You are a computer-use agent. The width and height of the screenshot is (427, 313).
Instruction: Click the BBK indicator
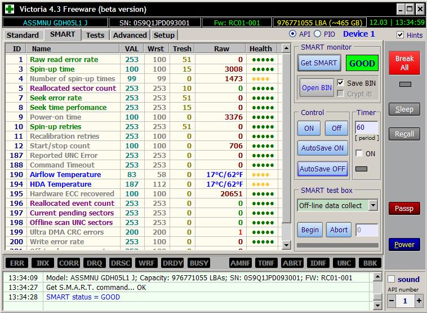(x=370, y=263)
